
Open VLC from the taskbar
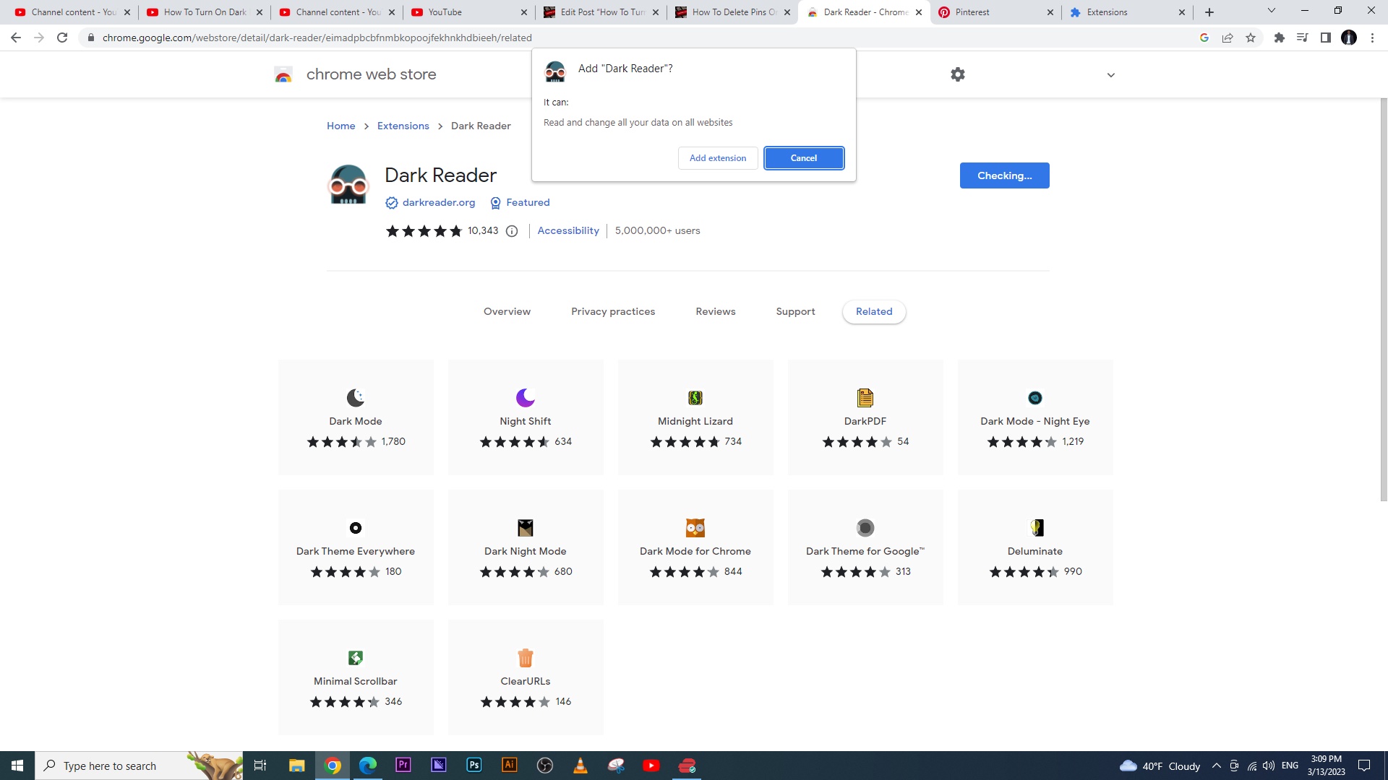pyautogui.click(x=581, y=766)
